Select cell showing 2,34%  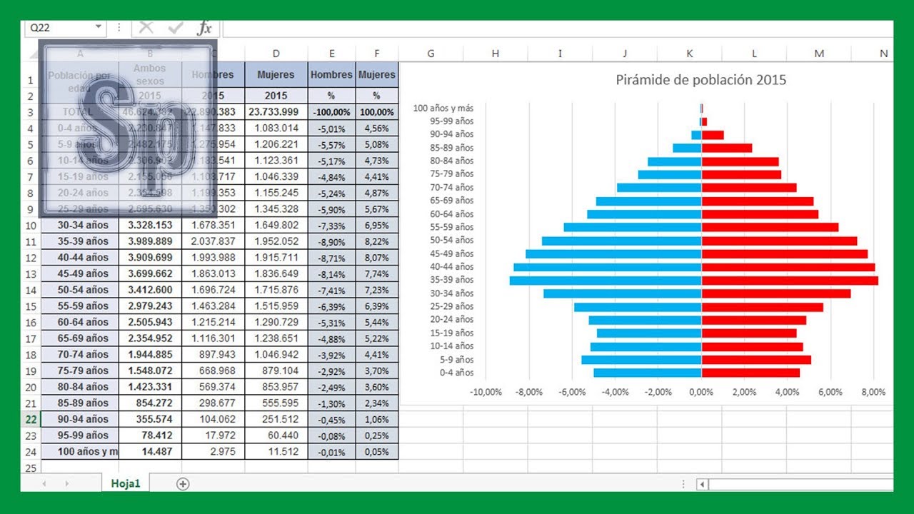click(376, 403)
